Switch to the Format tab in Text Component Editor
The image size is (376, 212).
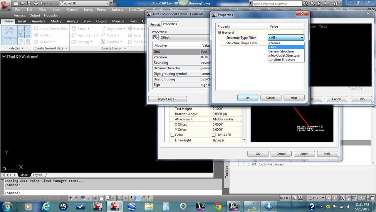[x=155, y=24]
